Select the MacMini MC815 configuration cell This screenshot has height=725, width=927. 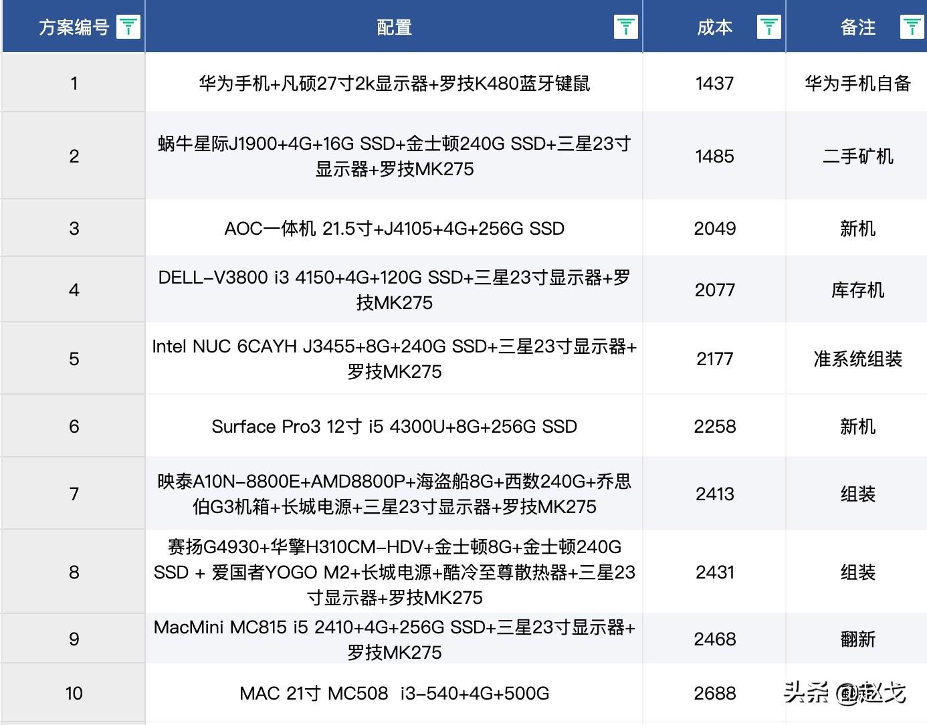coord(393,639)
